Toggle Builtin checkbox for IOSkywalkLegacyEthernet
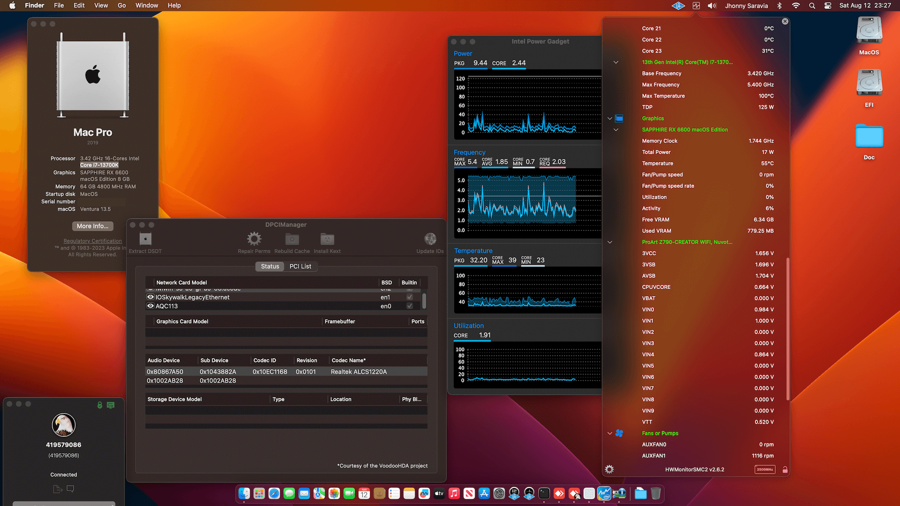900x506 pixels. 410,297
